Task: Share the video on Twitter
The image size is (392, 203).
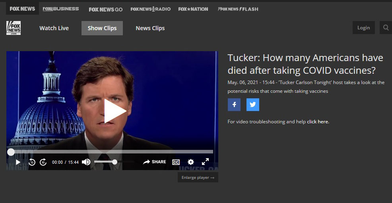Action: click(x=253, y=105)
